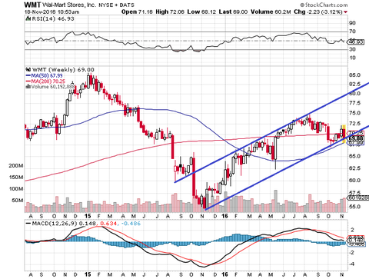The image size is (369, 279).
Task: Click the boxed 46.93 RSI value tag
Action: 356,42
